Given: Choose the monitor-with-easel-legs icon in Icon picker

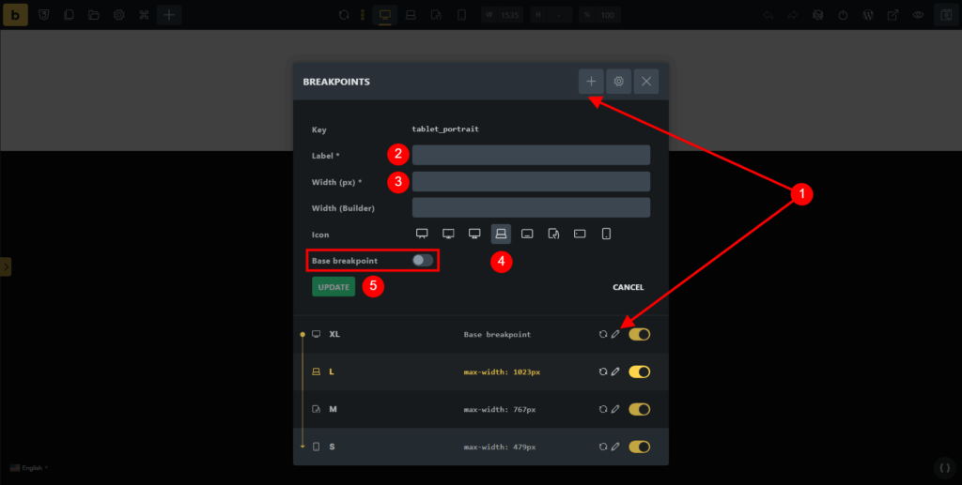Looking at the screenshot, I should pyautogui.click(x=422, y=234).
